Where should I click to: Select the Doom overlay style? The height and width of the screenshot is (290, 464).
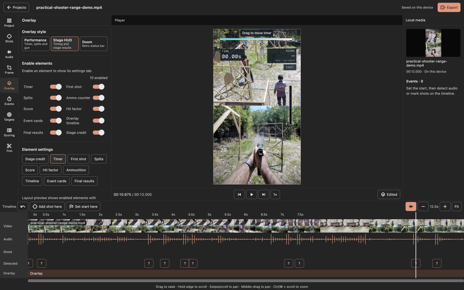coord(93,44)
